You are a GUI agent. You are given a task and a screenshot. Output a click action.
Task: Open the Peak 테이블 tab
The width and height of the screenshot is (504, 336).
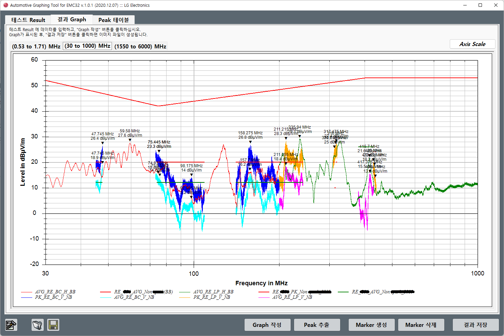(x=114, y=20)
